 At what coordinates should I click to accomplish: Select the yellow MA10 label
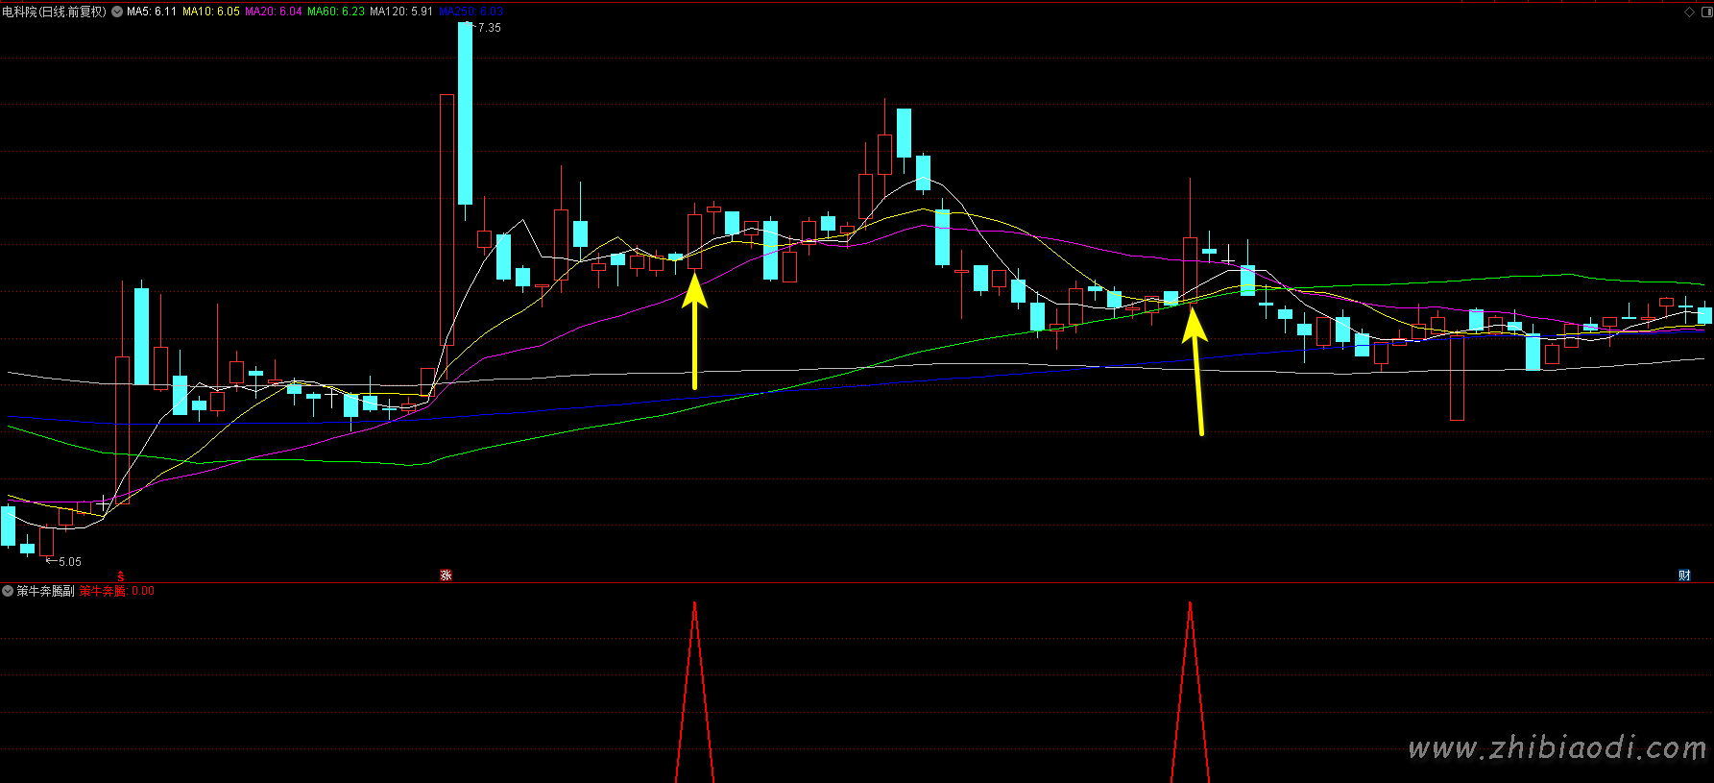click(211, 12)
